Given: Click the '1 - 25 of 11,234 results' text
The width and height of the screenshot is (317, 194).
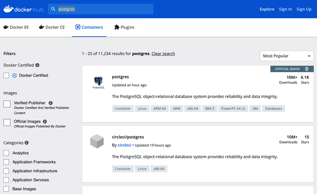Looking at the screenshot, I should point(106,54).
